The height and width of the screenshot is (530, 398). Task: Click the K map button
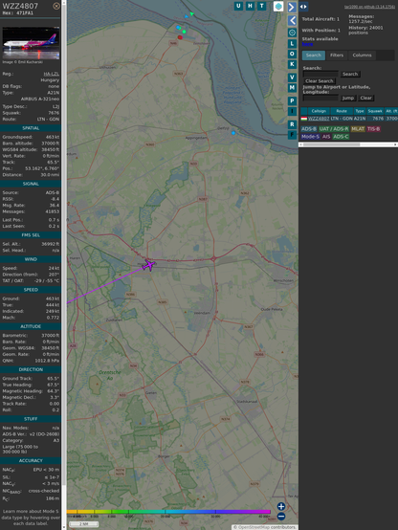tap(292, 64)
